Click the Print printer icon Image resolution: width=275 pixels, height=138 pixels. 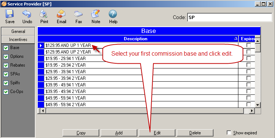click(x=44, y=14)
